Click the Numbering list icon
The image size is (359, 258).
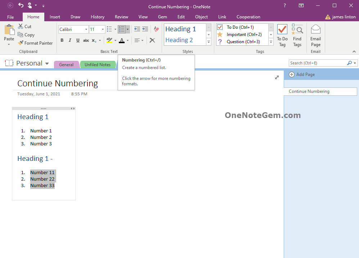(122, 29)
